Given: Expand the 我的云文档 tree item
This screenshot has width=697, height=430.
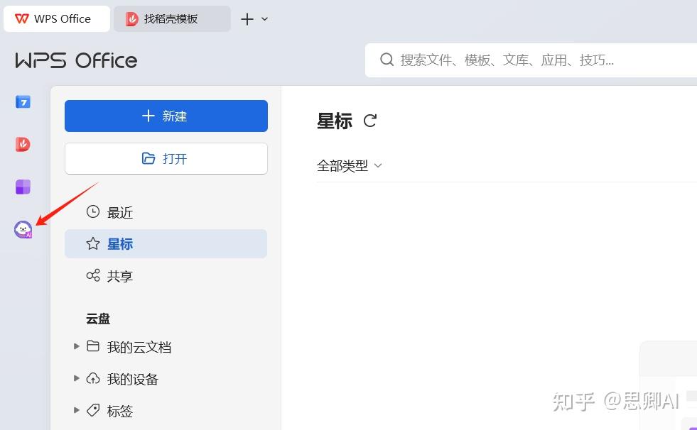Looking at the screenshot, I should (x=77, y=346).
